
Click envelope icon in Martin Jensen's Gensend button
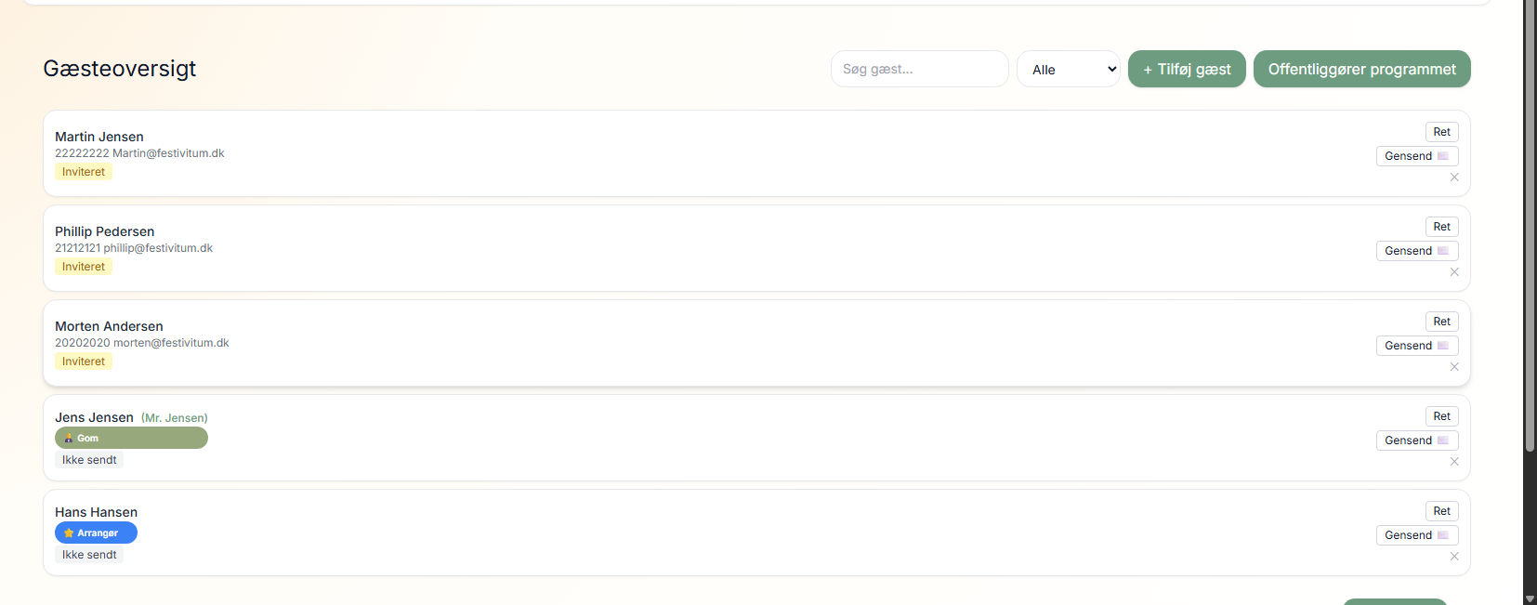1443,156
